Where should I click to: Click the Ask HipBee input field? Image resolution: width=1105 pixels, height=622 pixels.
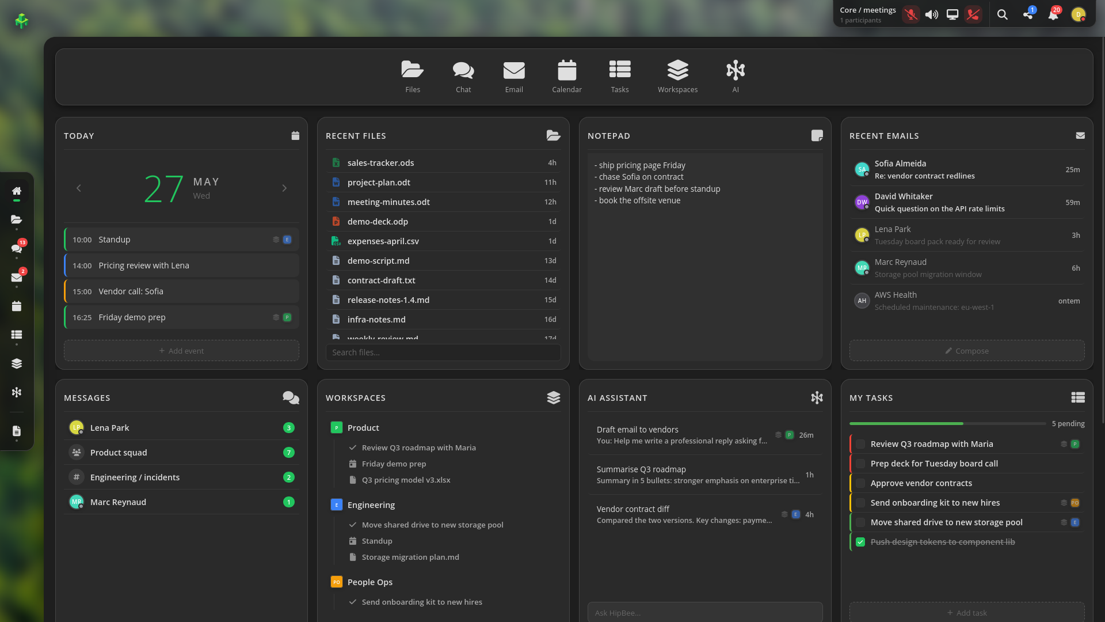coord(705,613)
